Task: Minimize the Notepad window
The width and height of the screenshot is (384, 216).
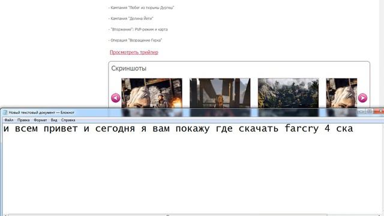Action: (x=361, y=112)
